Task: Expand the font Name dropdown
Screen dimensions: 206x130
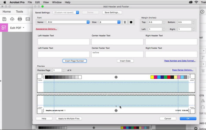Action: click(68, 22)
